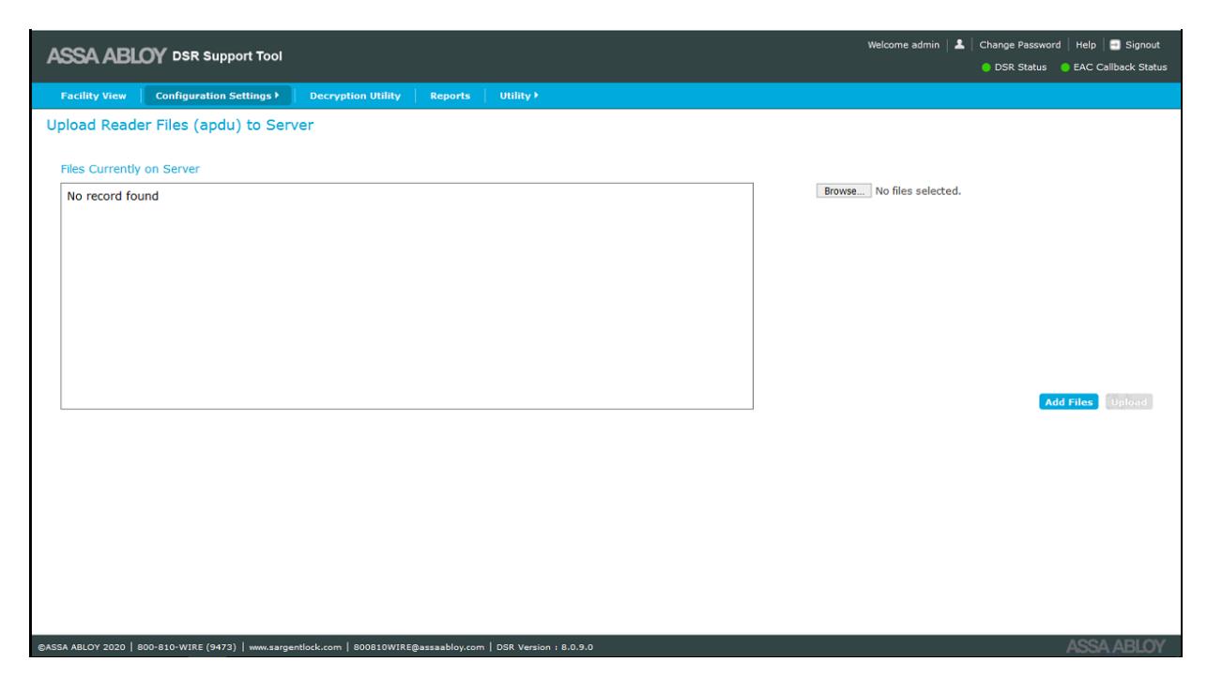Click the 'Upload Reader Files (apdu) to Server' heading
1207x677 pixels.
(x=178, y=127)
